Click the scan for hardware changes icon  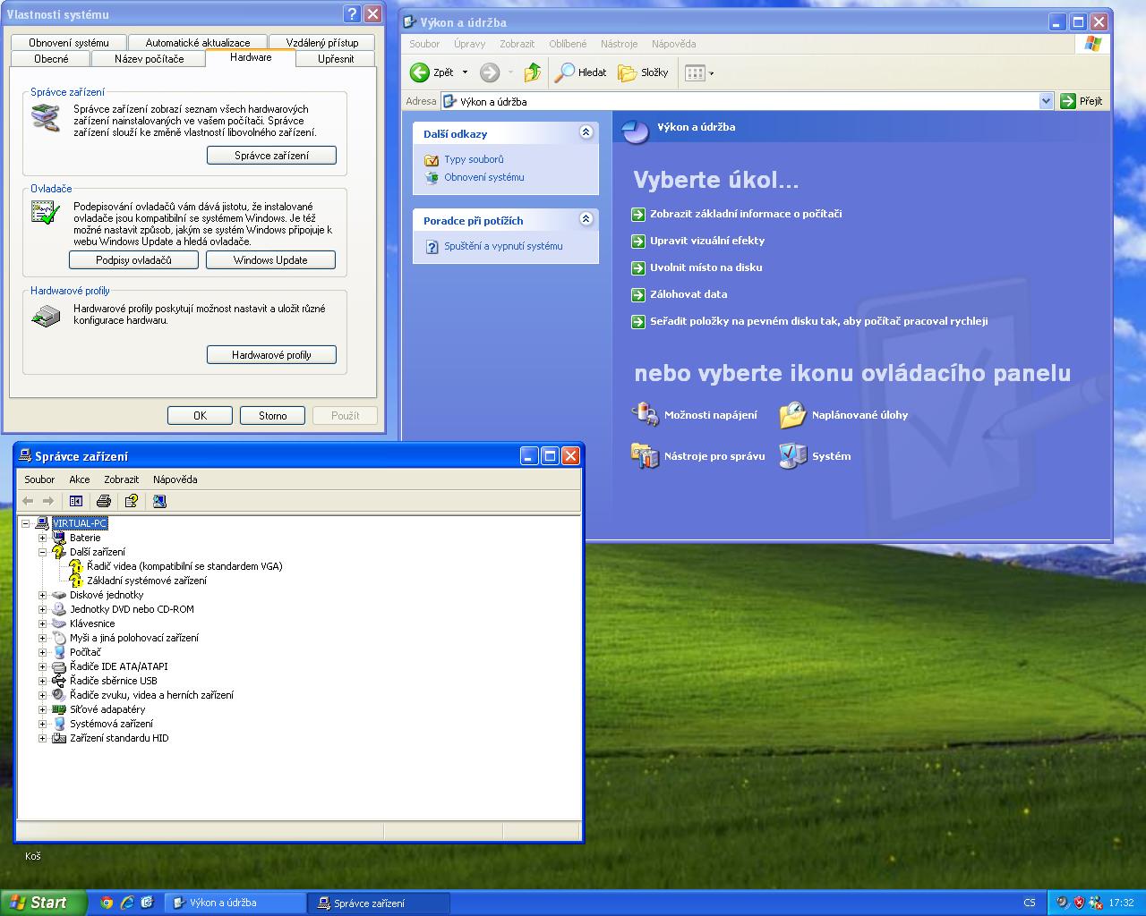[x=159, y=501]
